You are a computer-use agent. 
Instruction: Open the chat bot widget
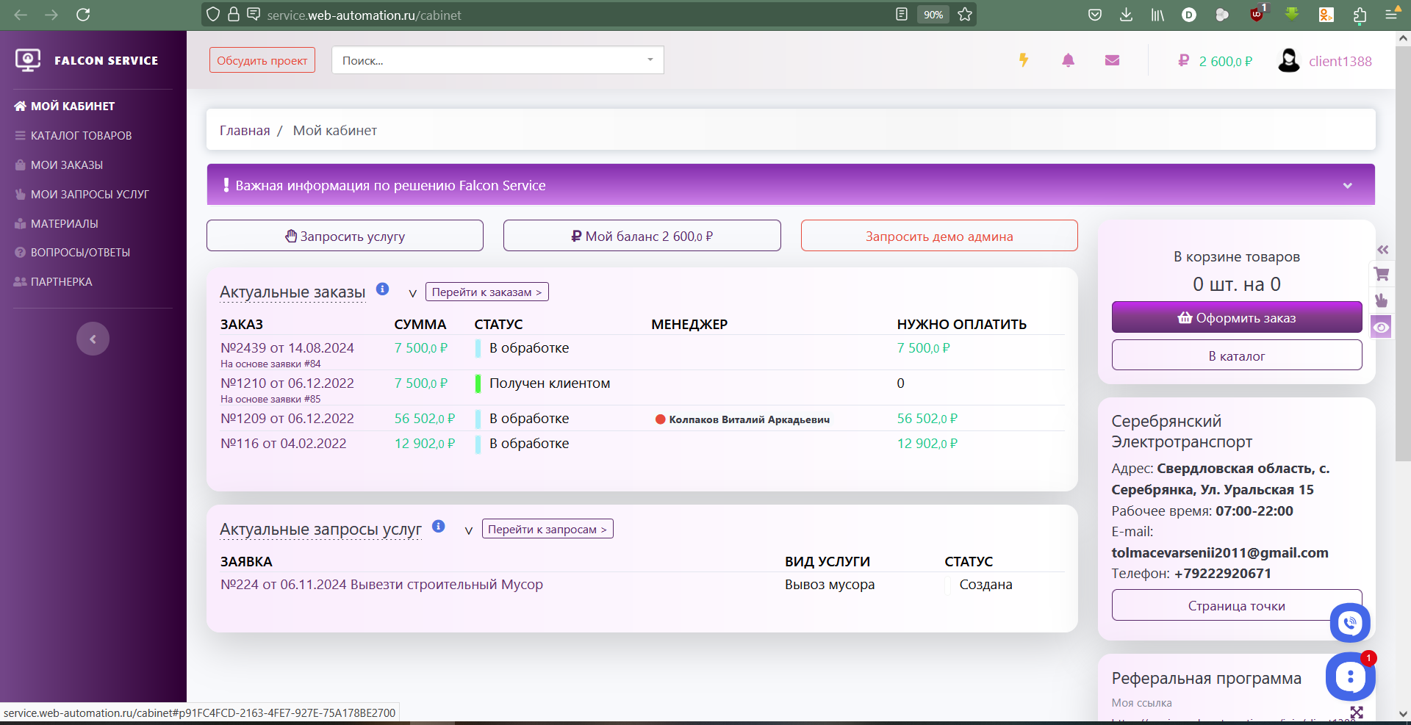click(1350, 677)
